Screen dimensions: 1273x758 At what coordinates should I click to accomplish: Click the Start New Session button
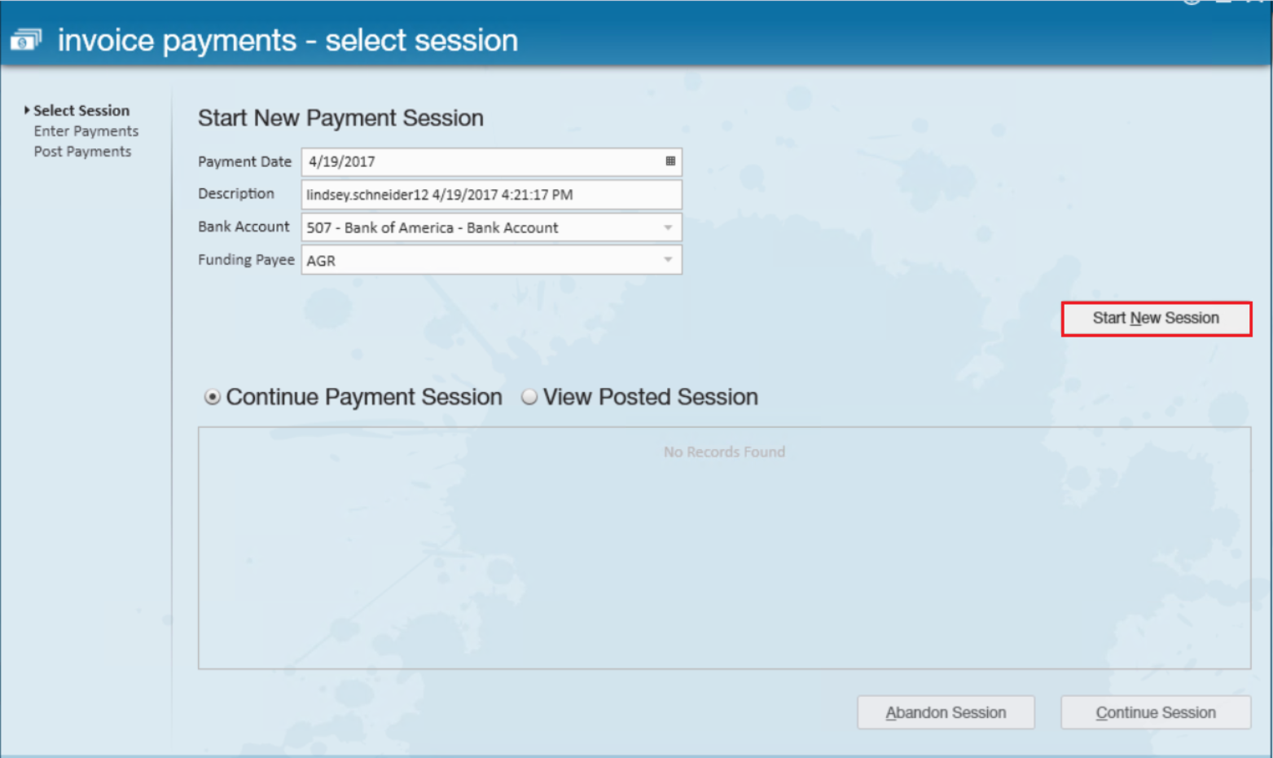click(x=1156, y=319)
